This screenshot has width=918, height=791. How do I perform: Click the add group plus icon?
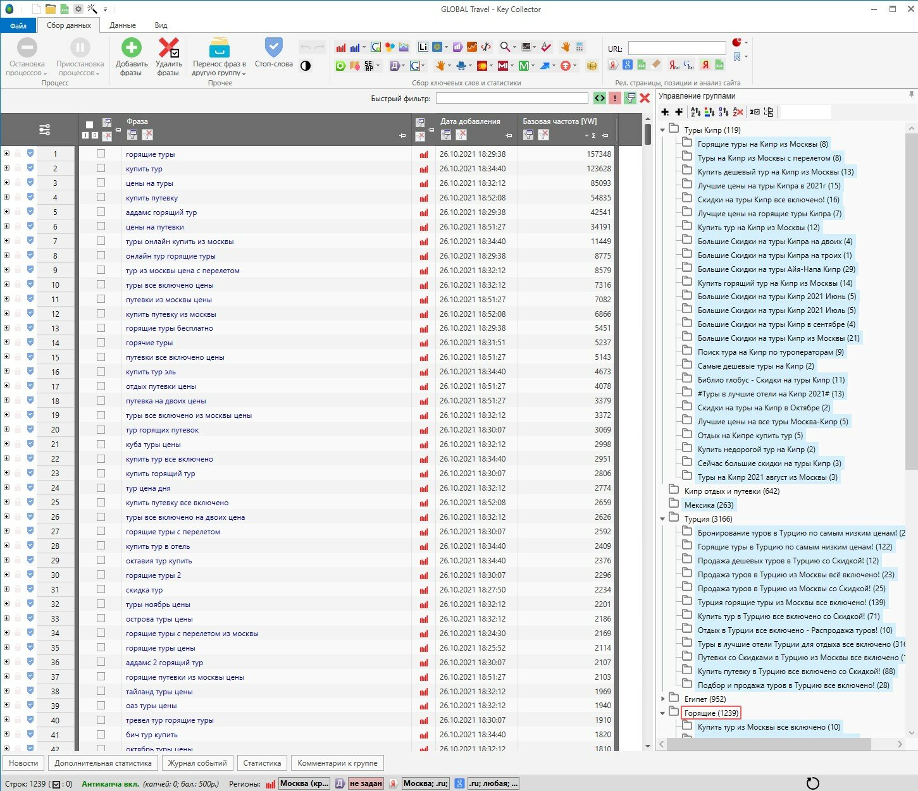click(x=665, y=112)
